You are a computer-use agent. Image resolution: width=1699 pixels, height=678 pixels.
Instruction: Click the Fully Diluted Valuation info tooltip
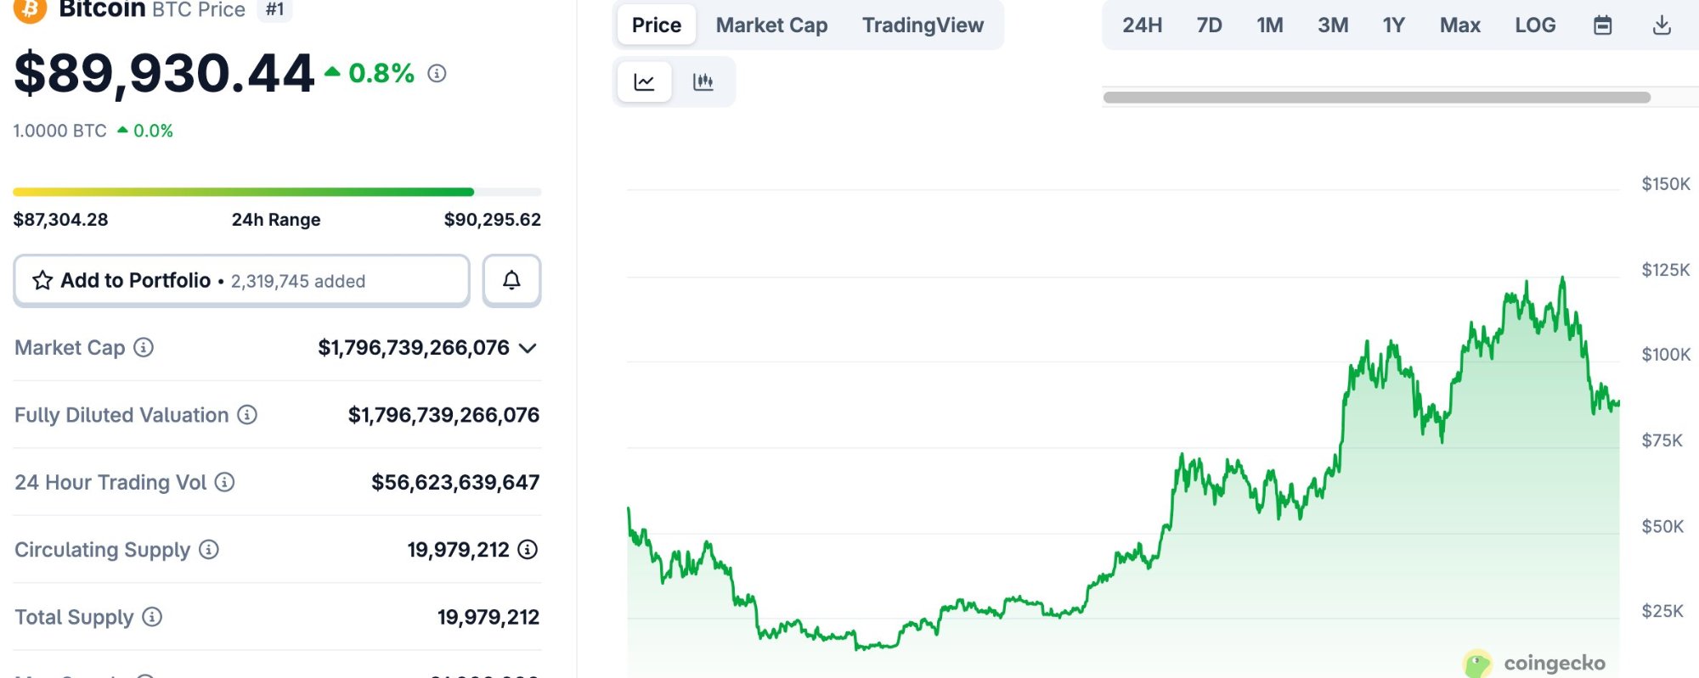[x=246, y=415]
